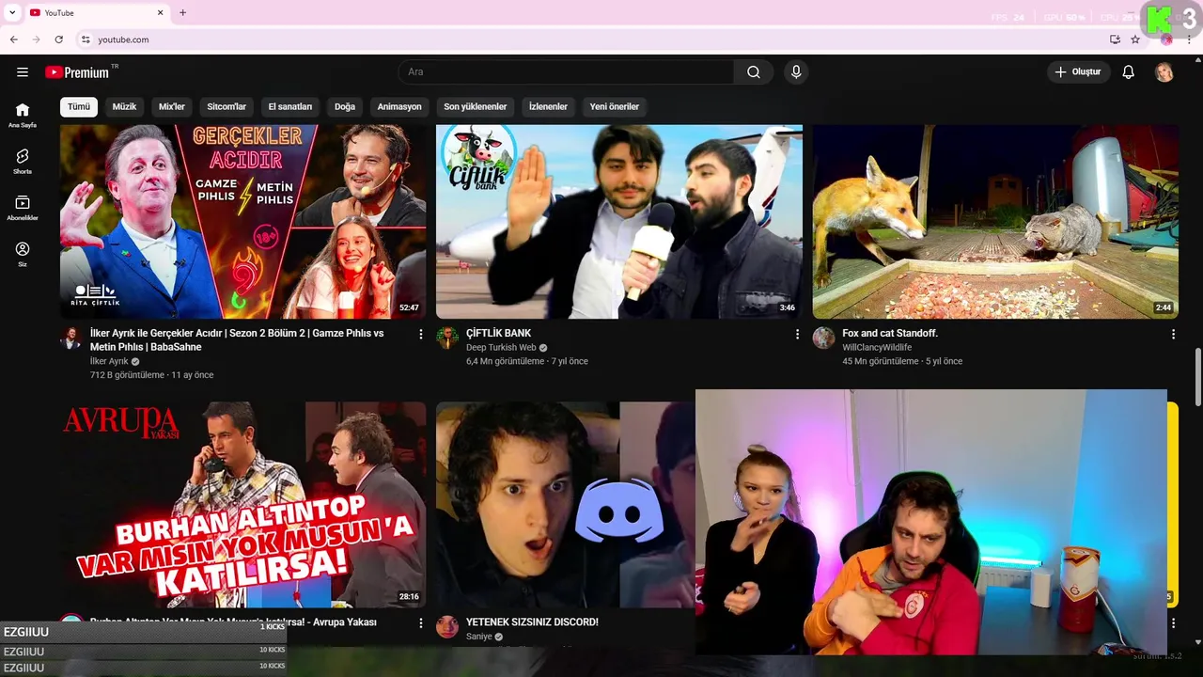1203x677 pixels.
Task: Open the WillClancyWildlife channel link
Action: pyautogui.click(x=877, y=347)
